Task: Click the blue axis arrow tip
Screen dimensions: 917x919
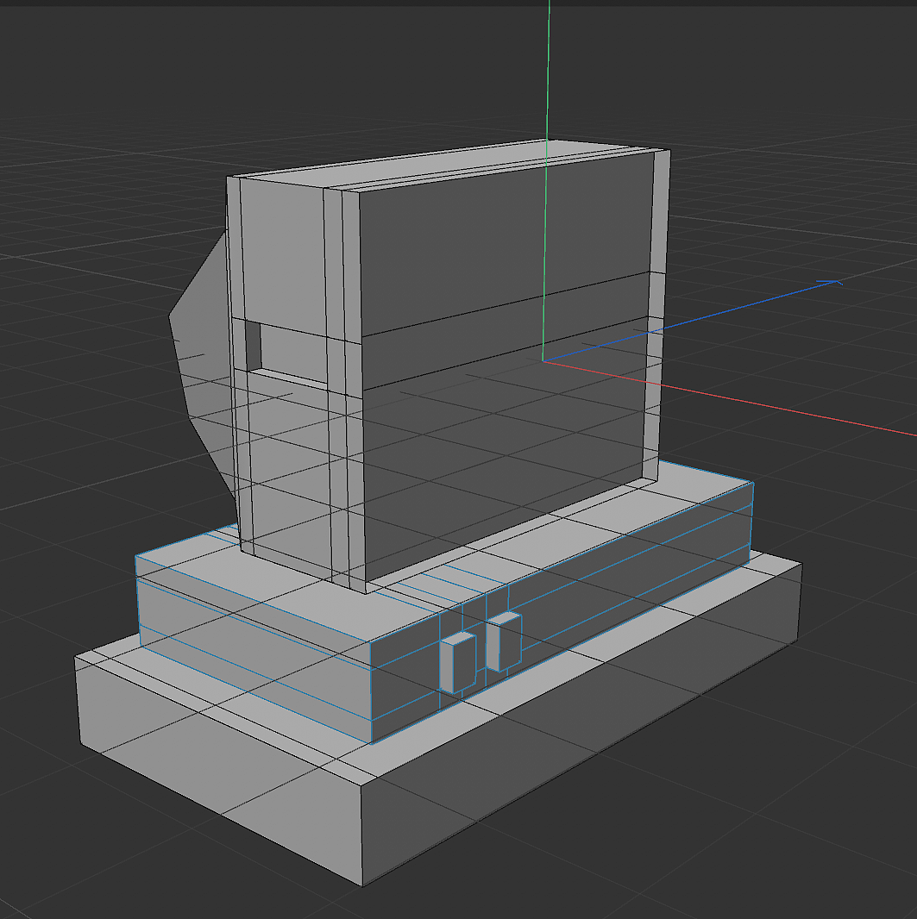Action: click(832, 283)
